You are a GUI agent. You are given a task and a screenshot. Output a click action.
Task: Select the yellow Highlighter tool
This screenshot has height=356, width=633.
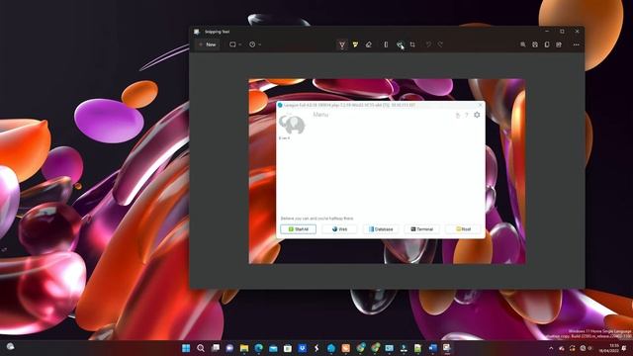click(x=355, y=44)
